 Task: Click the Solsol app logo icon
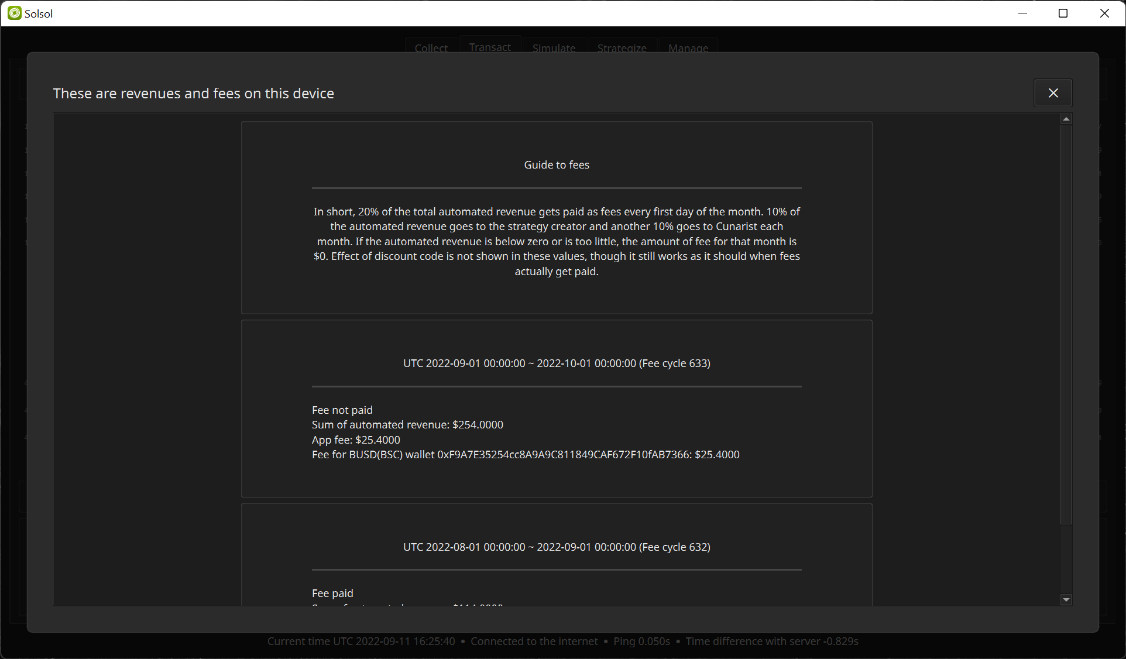pos(15,13)
